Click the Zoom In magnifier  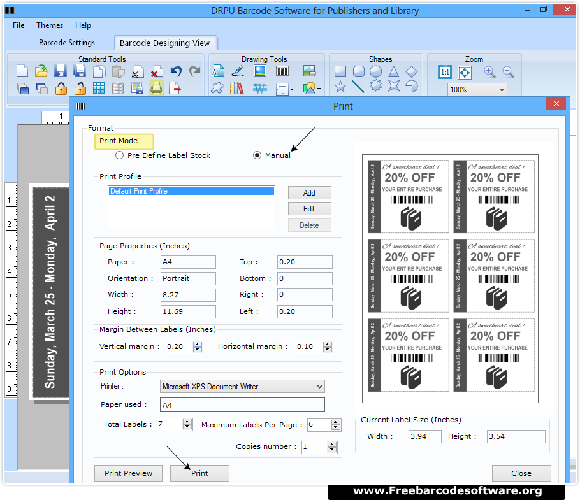[x=489, y=72]
